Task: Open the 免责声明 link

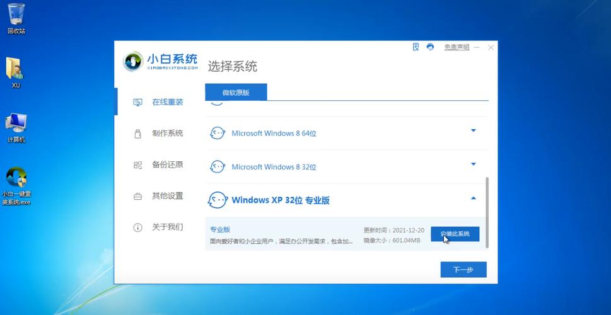Action: (457, 47)
